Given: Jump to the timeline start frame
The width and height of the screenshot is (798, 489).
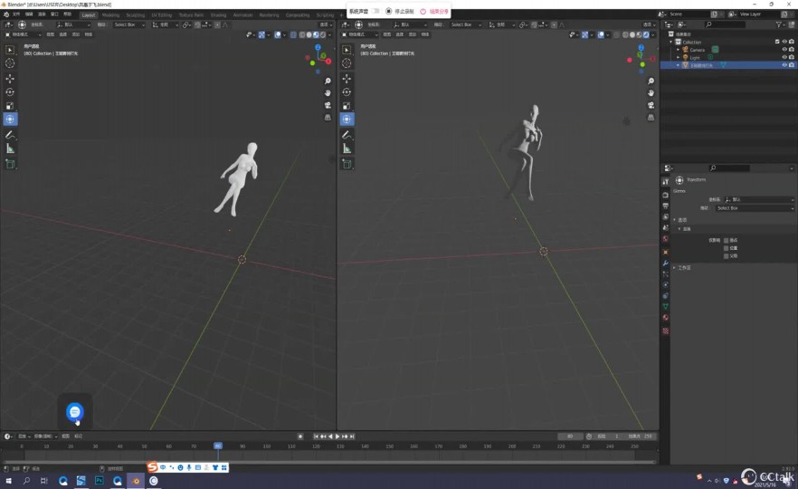Looking at the screenshot, I should [x=316, y=436].
